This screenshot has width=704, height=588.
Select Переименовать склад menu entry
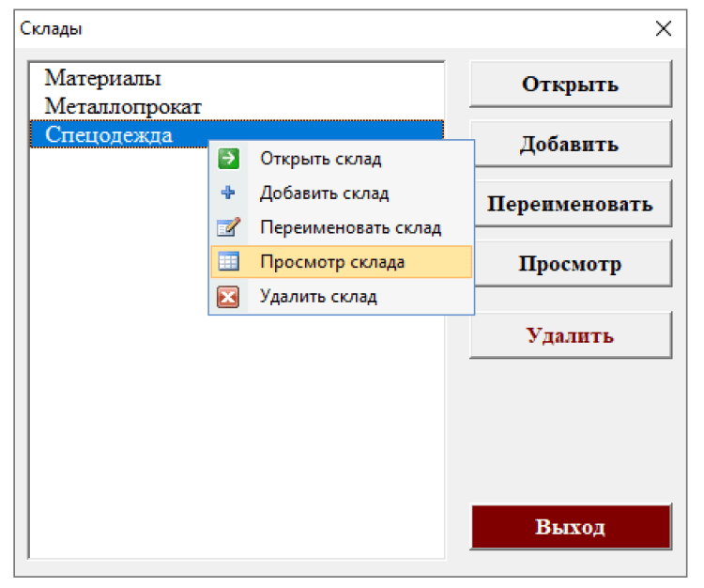pyautogui.click(x=342, y=227)
